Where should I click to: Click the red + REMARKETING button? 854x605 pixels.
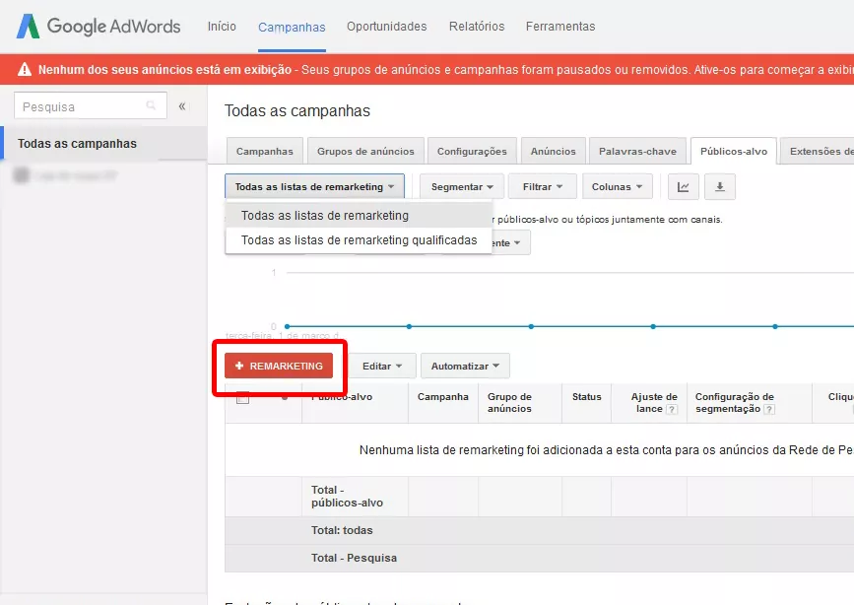click(279, 366)
